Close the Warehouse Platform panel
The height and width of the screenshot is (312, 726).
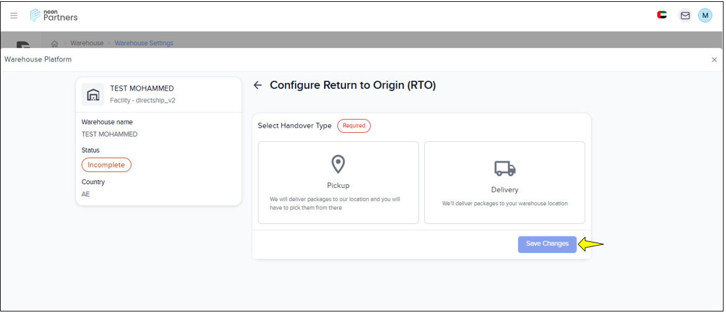[x=714, y=60]
